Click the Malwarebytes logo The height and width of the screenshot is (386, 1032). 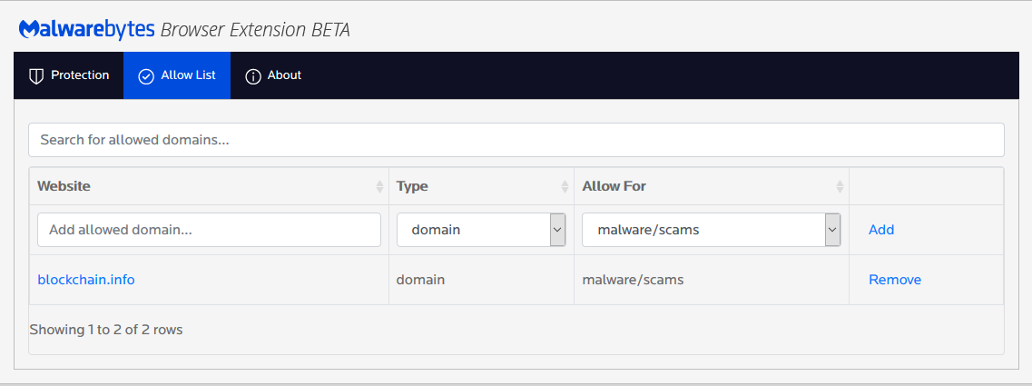pyautogui.click(x=87, y=29)
